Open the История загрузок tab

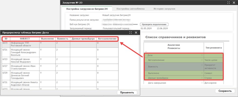(x=164, y=9)
